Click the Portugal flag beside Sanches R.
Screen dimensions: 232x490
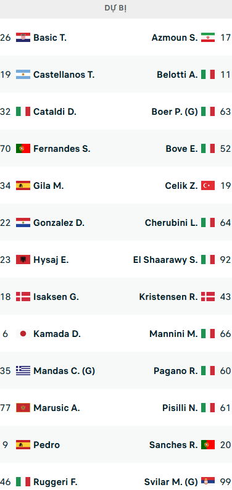coord(208,445)
